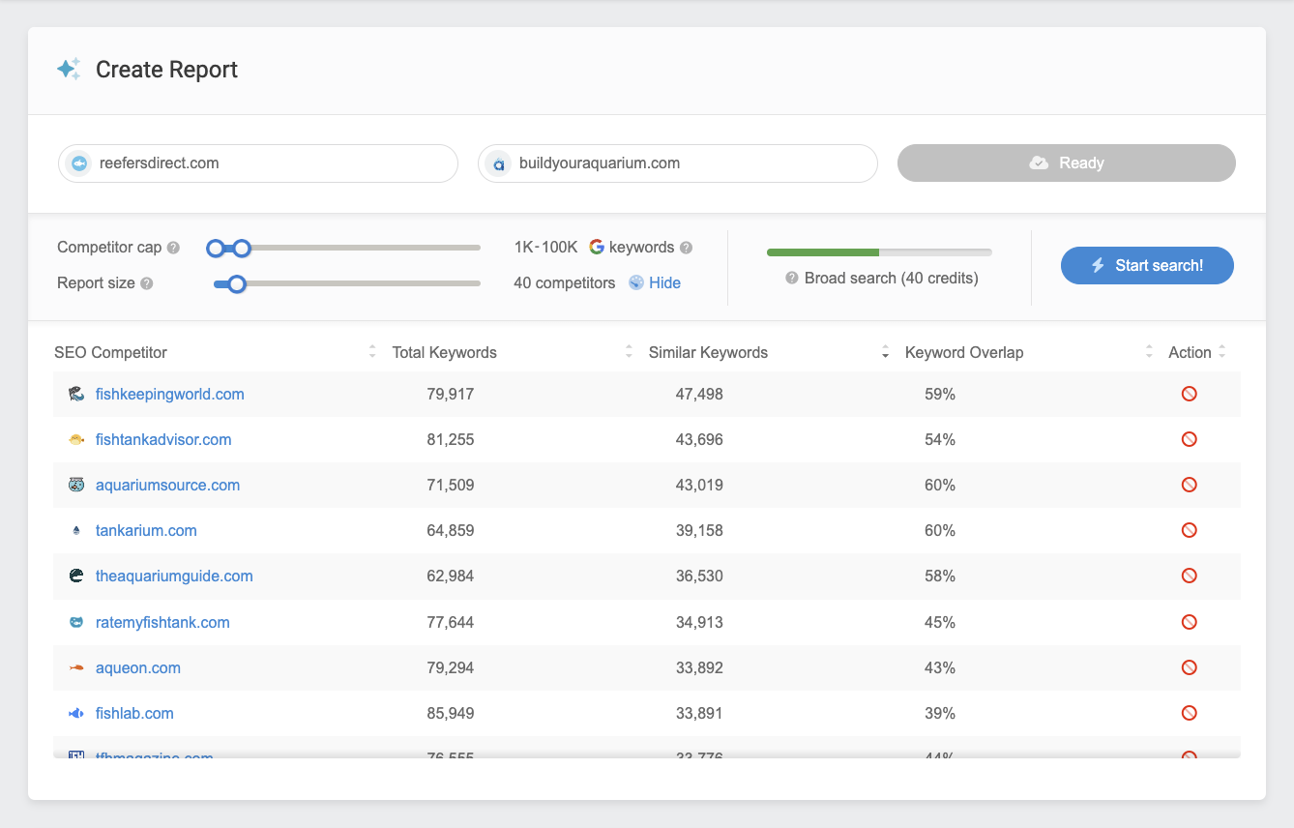
Task: Click the 59% keyword overlap cell
Action: coord(940,394)
